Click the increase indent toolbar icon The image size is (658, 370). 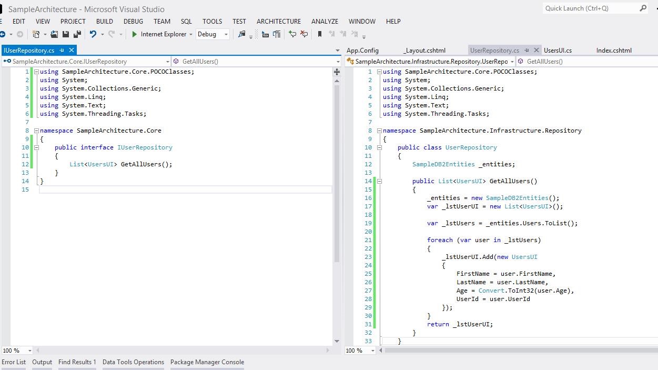tap(277, 34)
